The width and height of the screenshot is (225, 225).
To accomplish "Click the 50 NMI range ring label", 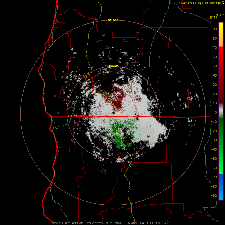I will click(x=113, y=66).
